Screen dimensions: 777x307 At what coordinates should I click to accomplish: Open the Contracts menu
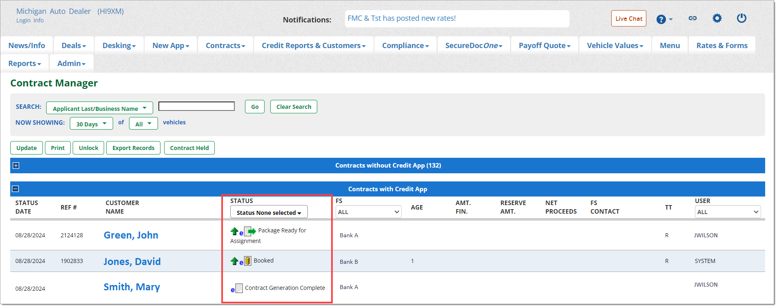point(225,45)
